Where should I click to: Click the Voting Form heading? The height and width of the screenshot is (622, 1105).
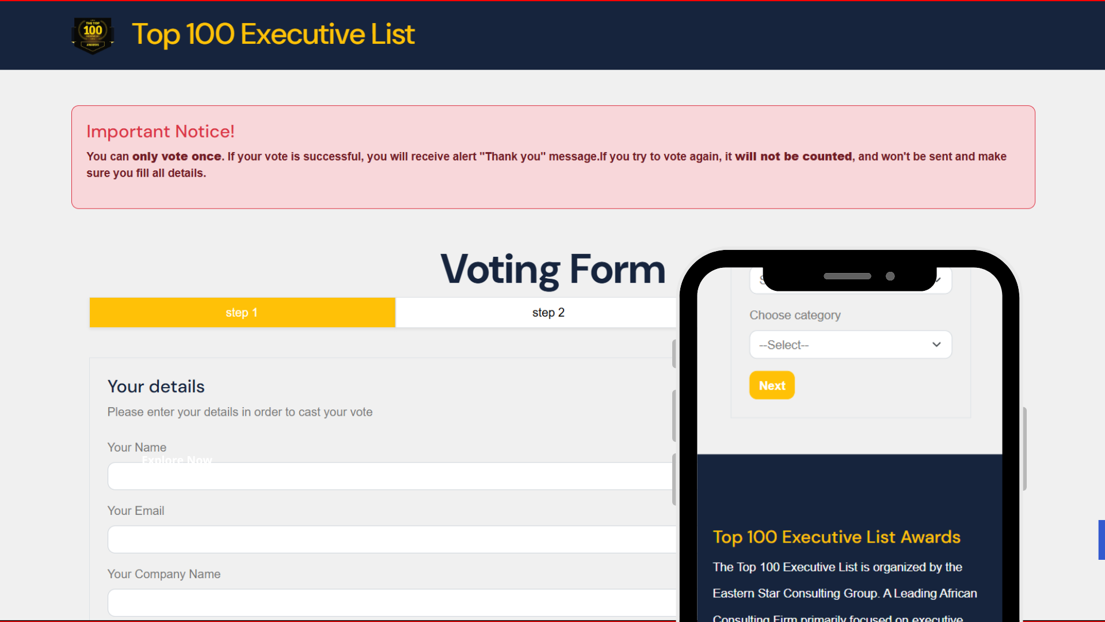pos(552,269)
